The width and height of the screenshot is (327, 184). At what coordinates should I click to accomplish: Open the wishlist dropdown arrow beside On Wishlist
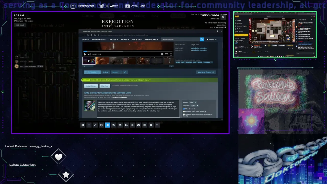[100, 72]
